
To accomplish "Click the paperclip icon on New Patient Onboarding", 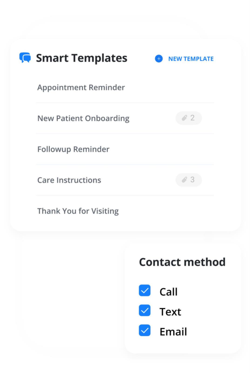I will point(184,118).
